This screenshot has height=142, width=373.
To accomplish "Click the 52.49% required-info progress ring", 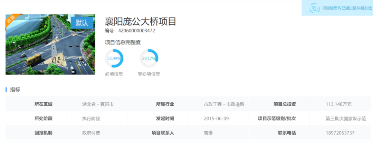I will coord(114,58).
